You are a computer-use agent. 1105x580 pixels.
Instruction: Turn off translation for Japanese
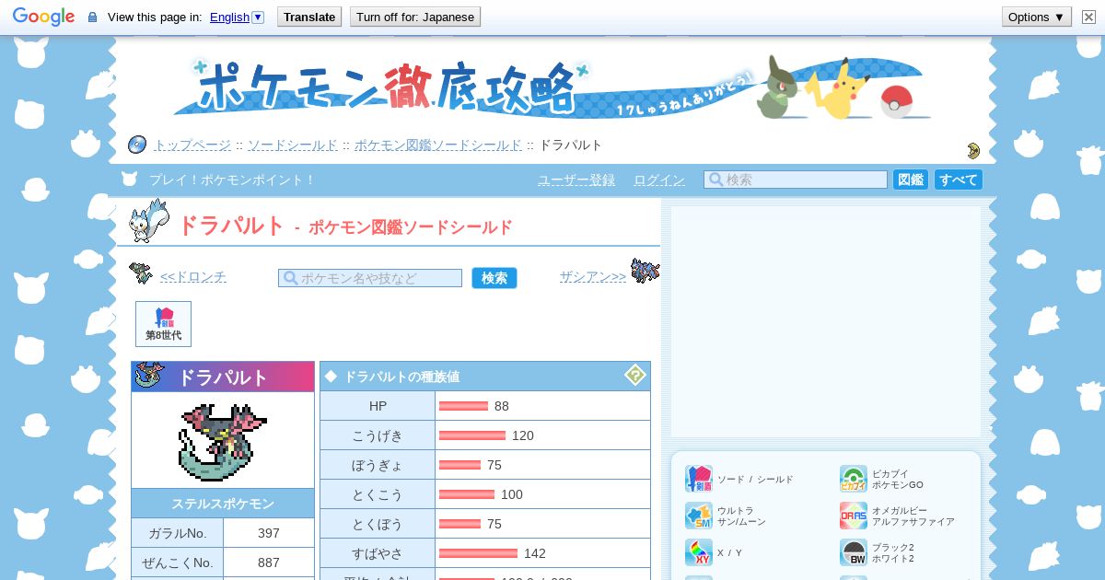pyautogui.click(x=415, y=17)
